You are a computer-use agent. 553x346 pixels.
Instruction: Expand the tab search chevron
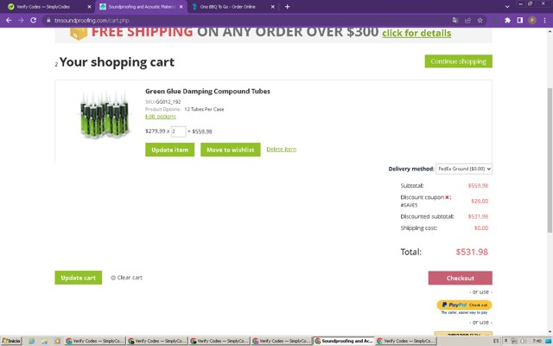(x=507, y=7)
